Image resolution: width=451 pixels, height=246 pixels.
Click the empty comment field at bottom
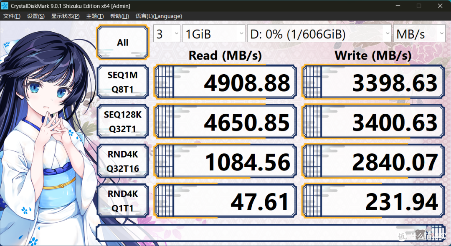click(270, 233)
